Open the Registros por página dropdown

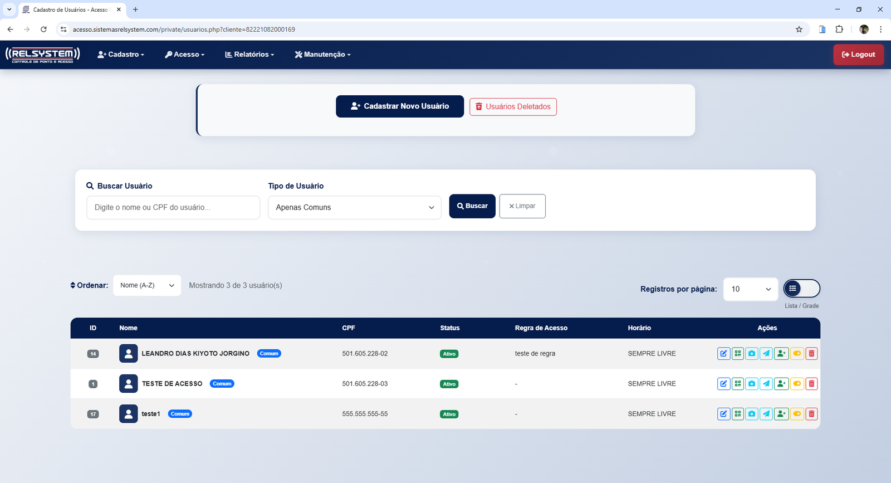(750, 289)
